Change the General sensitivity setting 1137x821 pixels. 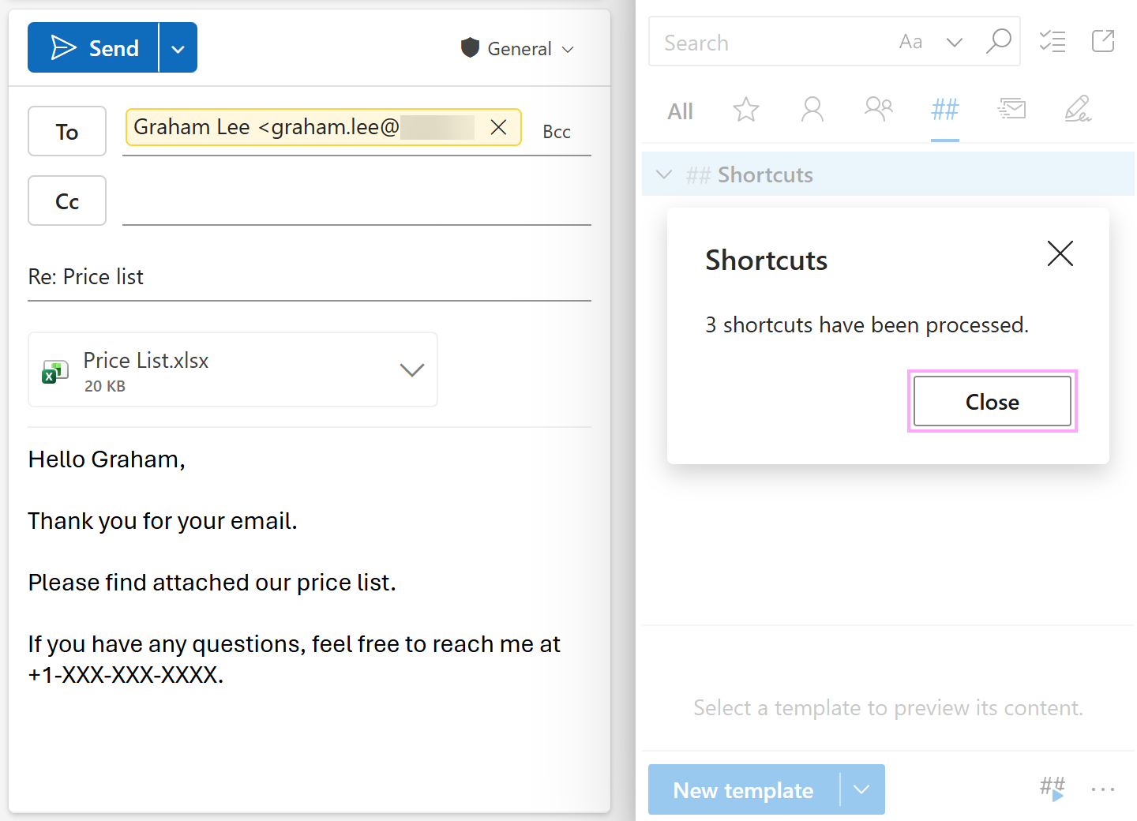(x=517, y=48)
